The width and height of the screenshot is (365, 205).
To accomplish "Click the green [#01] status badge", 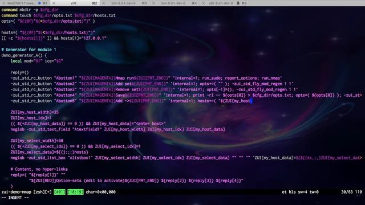I will pyautogui.click(x=59, y=192).
